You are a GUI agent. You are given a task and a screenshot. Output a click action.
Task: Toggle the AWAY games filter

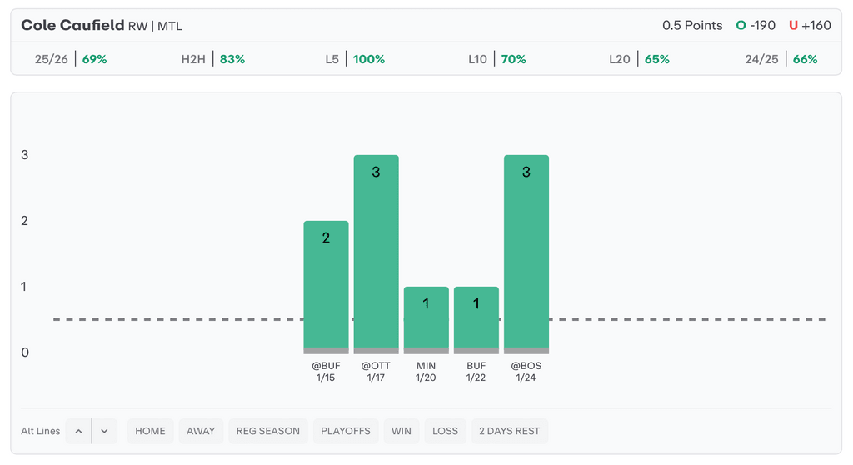click(x=201, y=431)
